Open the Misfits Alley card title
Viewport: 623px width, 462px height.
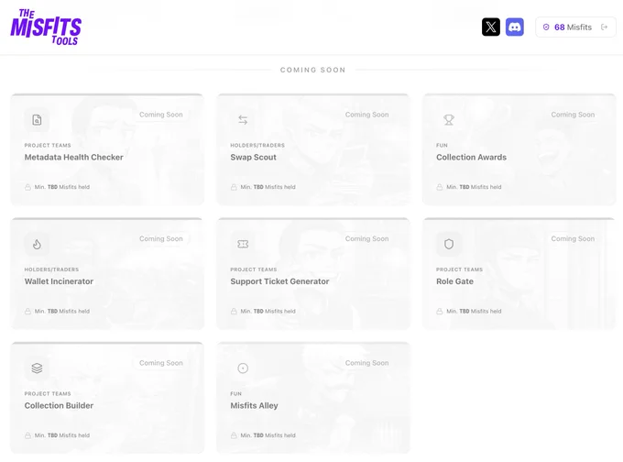click(x=255, y=405)
